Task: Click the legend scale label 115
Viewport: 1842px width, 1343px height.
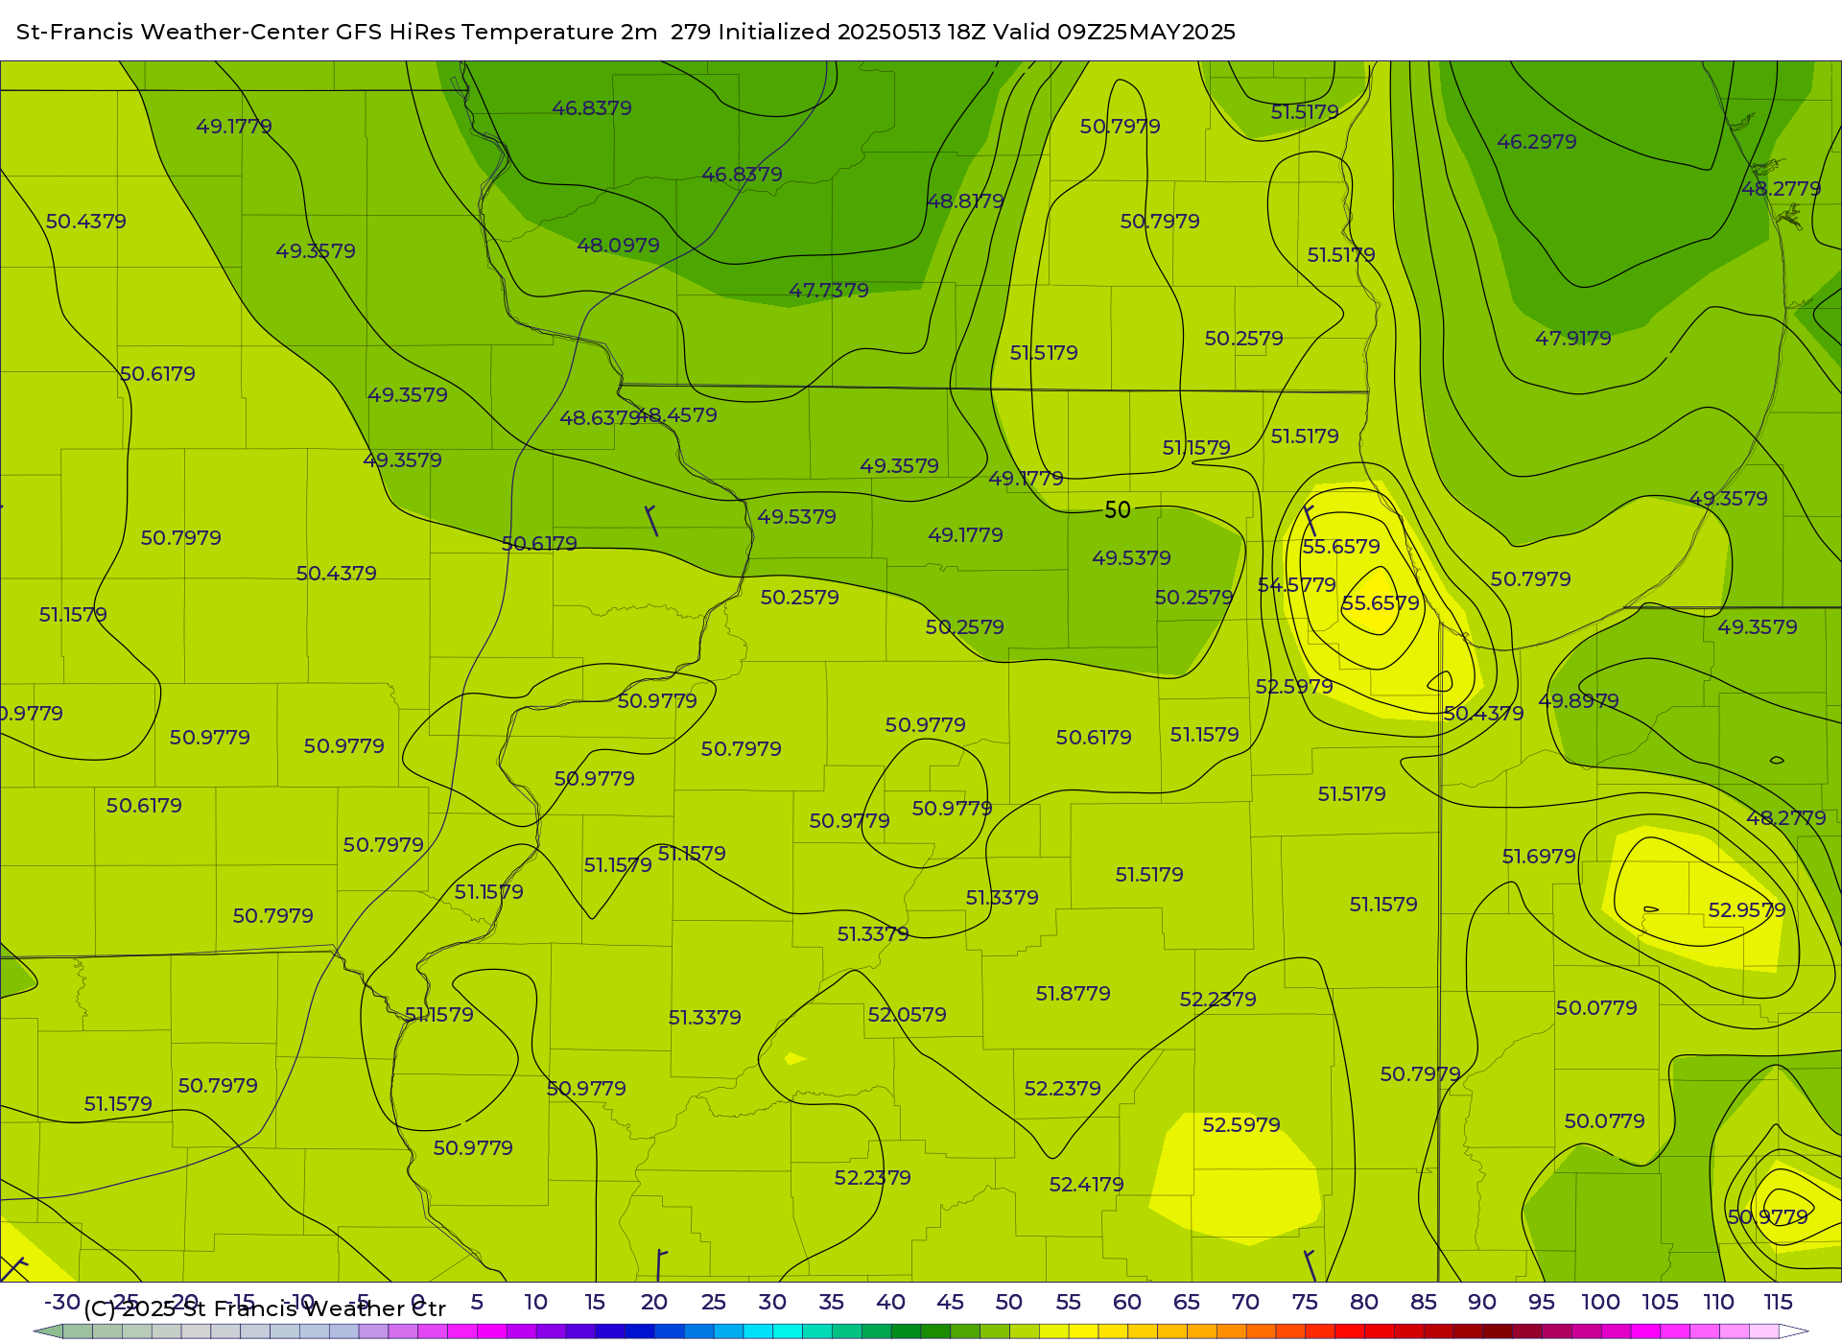Action: (1778, 1303)
